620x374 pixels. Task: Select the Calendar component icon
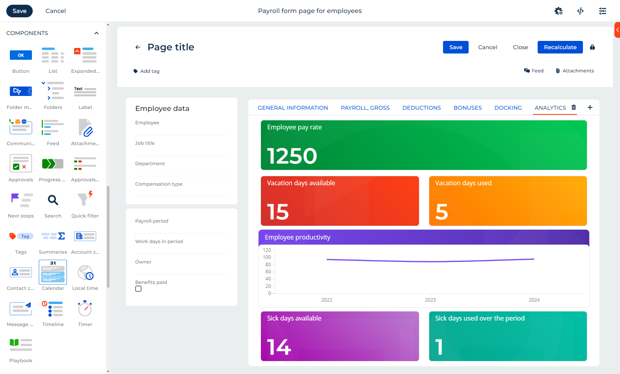coord(53,272)
